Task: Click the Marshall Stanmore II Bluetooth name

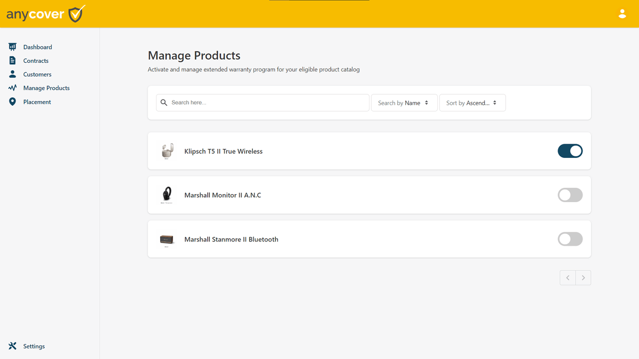Action: point(231,239)
